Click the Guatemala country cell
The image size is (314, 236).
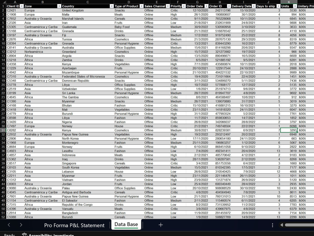[88, 27]
